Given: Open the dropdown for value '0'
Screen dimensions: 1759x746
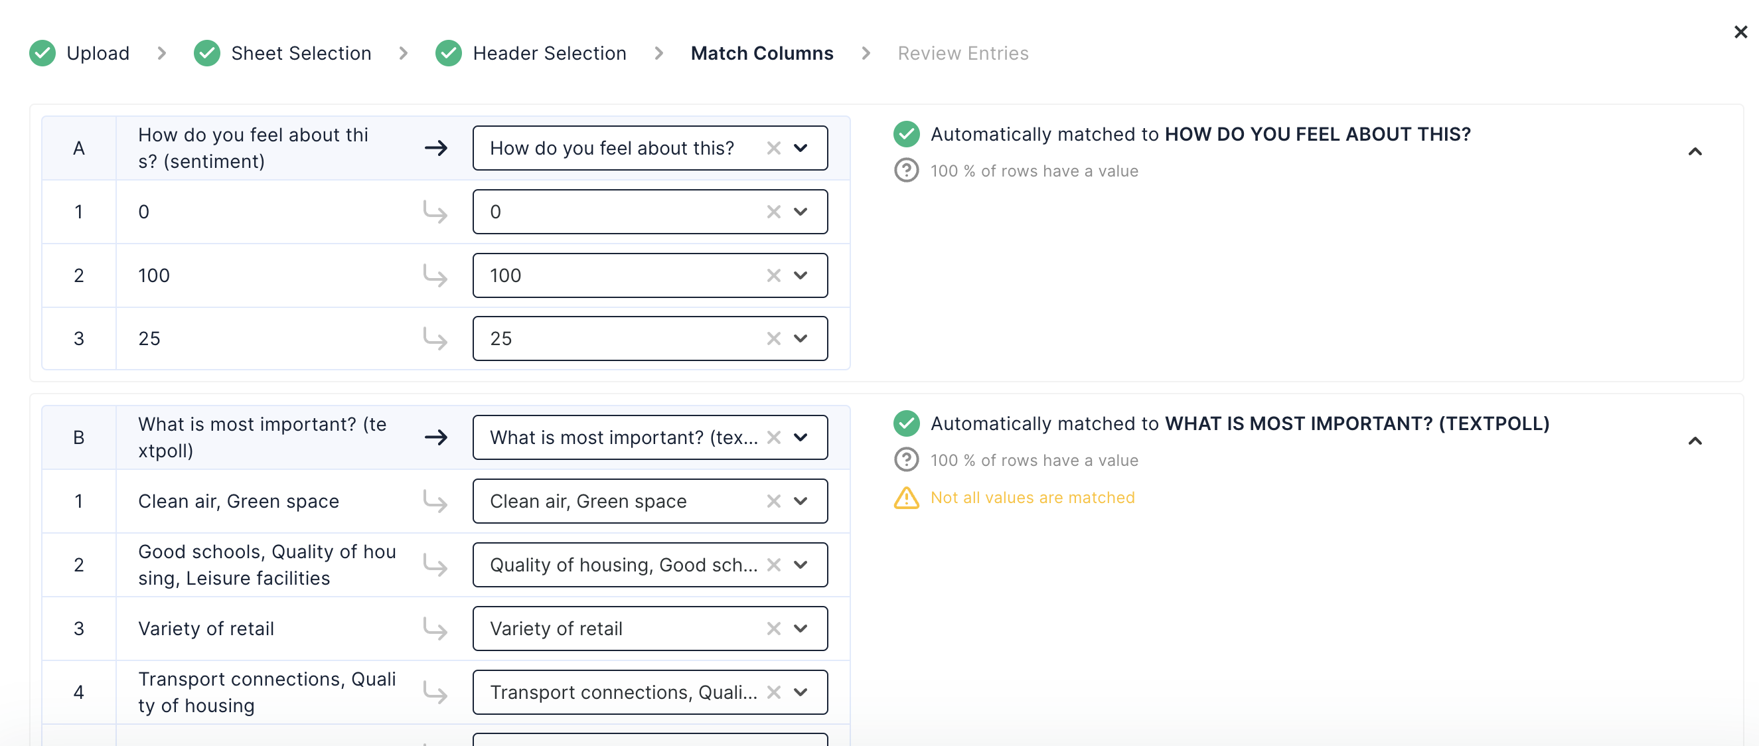Looking at the screenshot, I should tap(801, 212).
